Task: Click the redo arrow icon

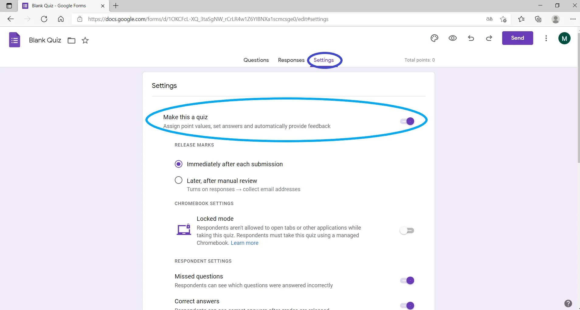Action: point(489,38)
